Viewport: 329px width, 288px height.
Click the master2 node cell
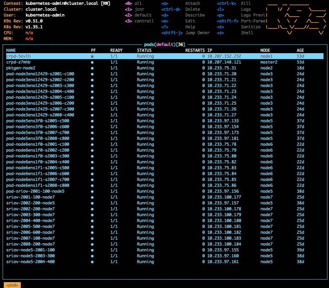pyautogui.click(x=269, y=62)
